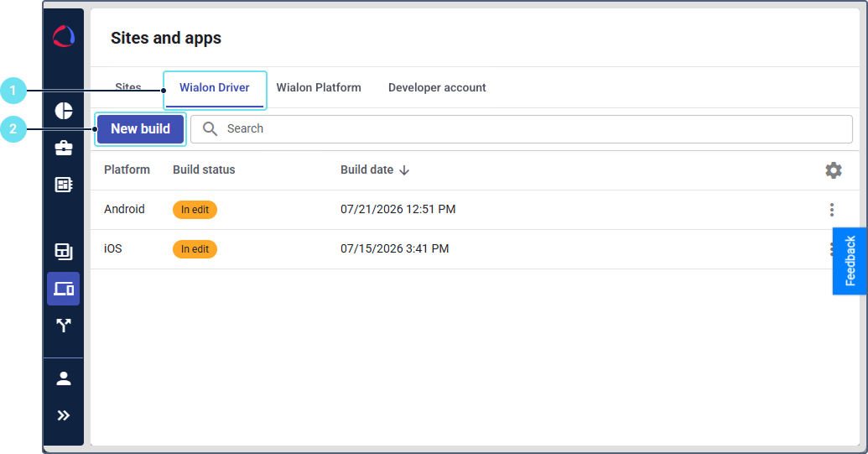Switch to the Sites tab
This screenshot has width=868, height=454.
point(127,87)
